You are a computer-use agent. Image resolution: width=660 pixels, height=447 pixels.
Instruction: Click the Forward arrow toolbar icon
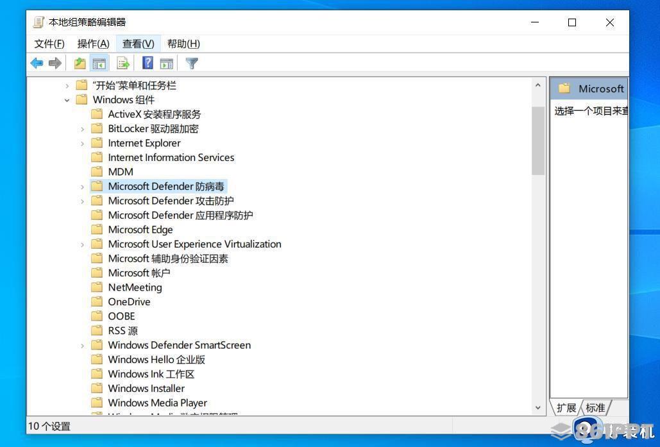(55, 63)
